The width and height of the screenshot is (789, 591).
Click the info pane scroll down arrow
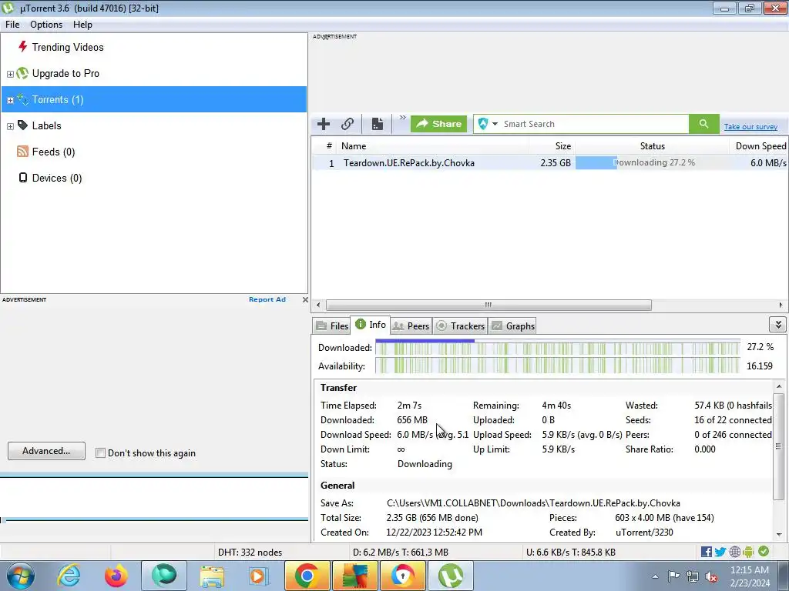pos(779,535)
